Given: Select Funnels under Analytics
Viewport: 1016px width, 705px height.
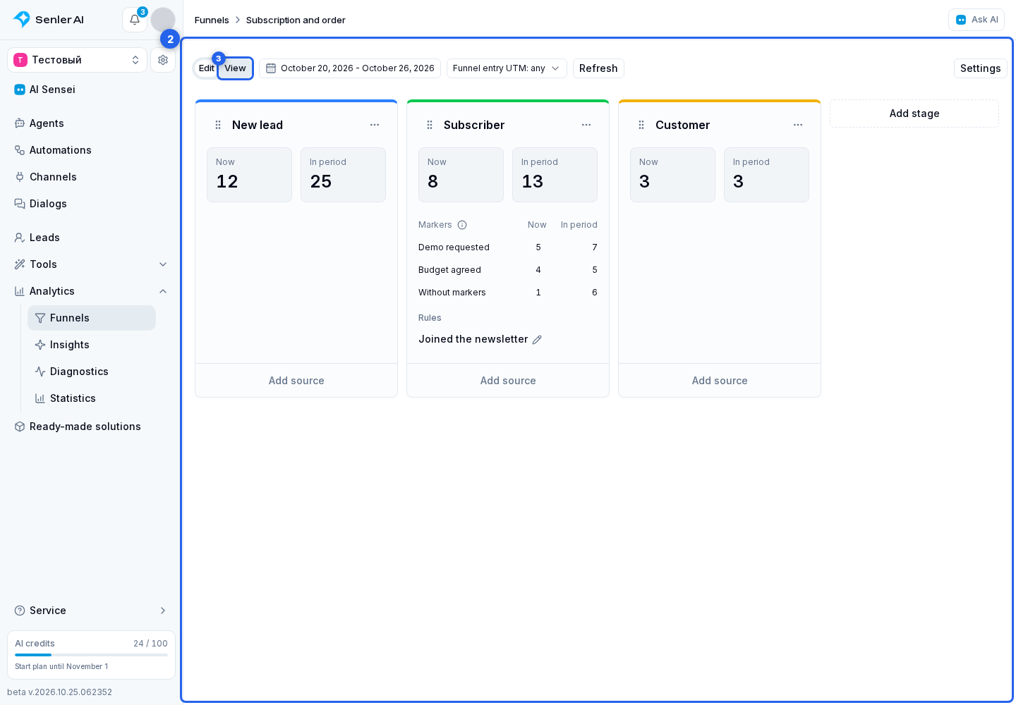Looking at the screenshot, I should pos(92,318).
